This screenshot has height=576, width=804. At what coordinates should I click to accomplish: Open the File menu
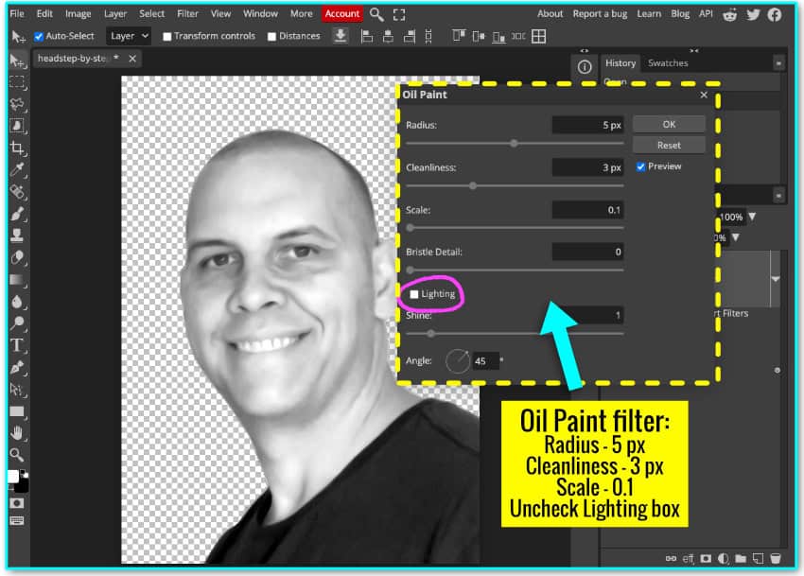pos(17,14)
